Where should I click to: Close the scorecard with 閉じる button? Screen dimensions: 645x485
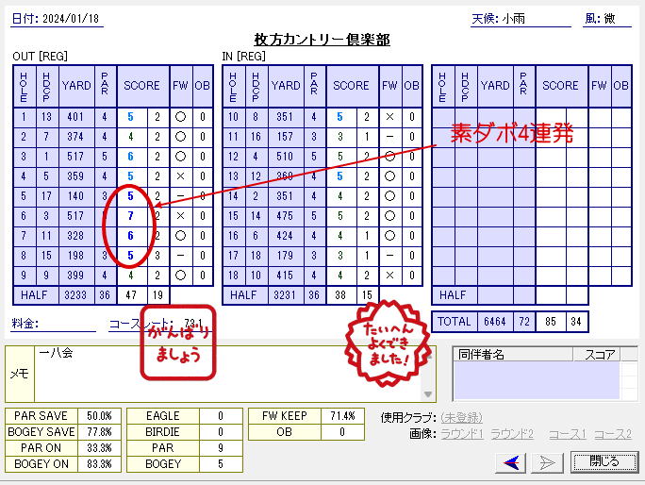(604, 461)
